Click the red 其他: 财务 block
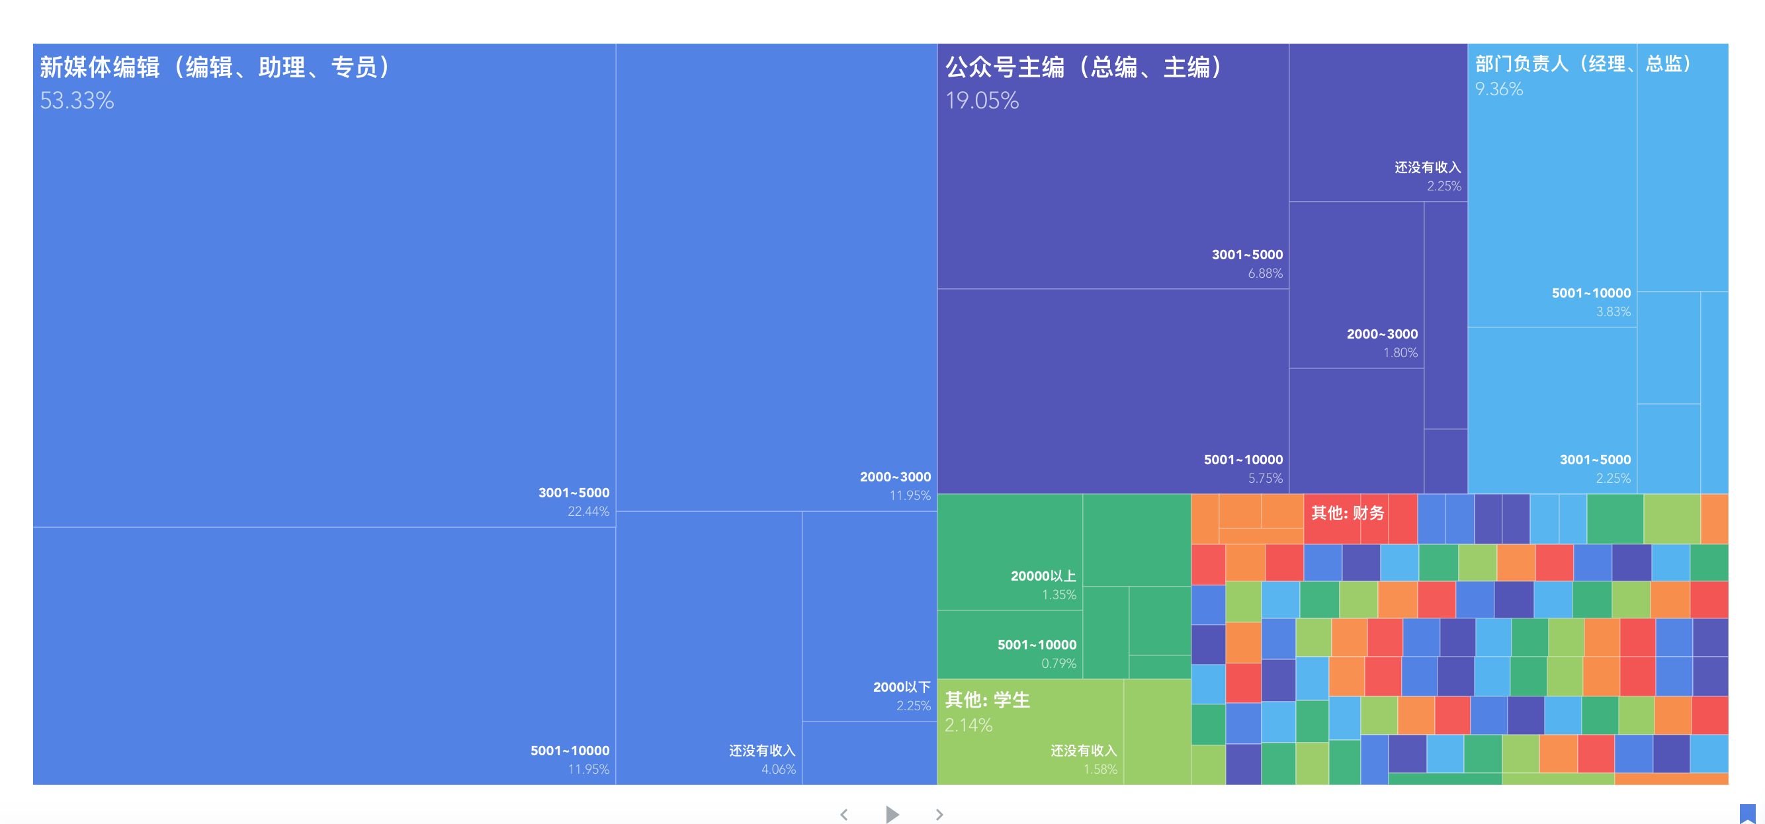The width and height of the screenshot is (1765, 824). 1347,513
